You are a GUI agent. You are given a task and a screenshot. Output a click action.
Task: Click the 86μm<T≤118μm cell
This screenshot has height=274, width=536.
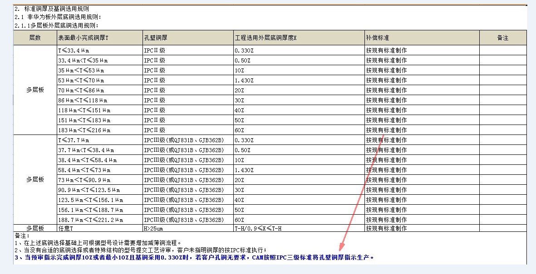[100, 100]
